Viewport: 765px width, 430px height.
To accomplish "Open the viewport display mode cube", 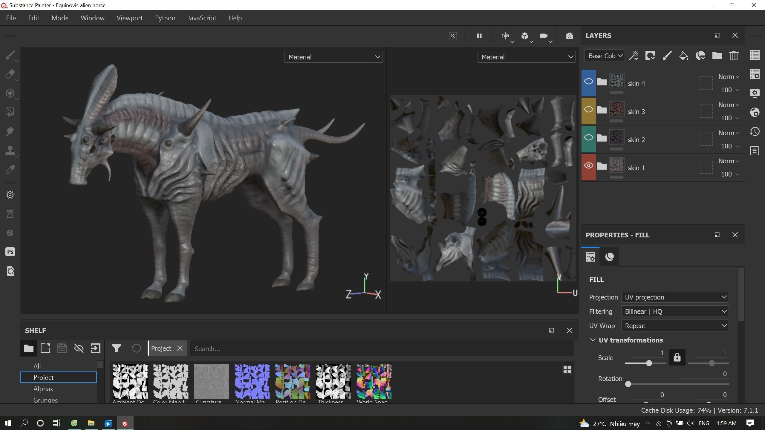I will [x=525, y=36].
